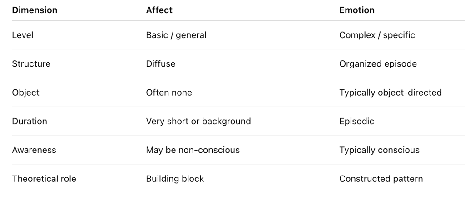Click the Emotion column header

(x=357, y=10)
